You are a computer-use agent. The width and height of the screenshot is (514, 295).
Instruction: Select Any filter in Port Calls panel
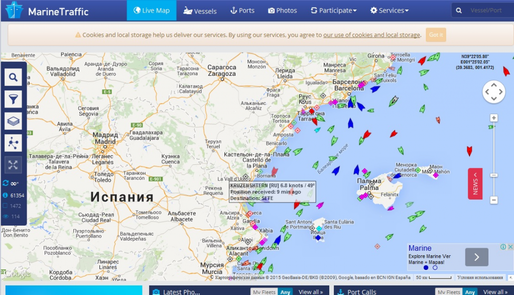[470, 291]
